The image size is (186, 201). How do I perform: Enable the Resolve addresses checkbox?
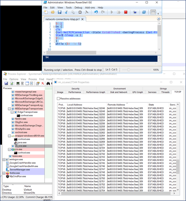pyautogui.click(x=58, y=98)
